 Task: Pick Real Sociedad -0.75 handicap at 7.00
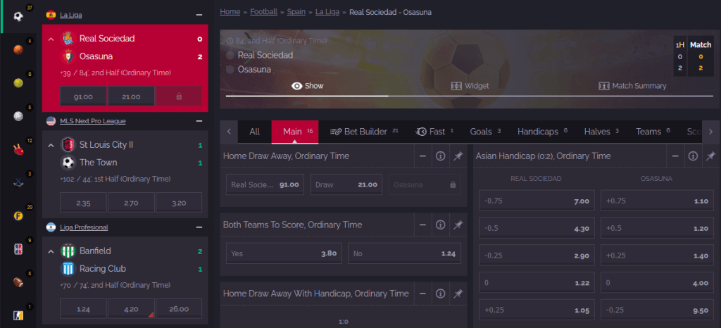[537, 201]
